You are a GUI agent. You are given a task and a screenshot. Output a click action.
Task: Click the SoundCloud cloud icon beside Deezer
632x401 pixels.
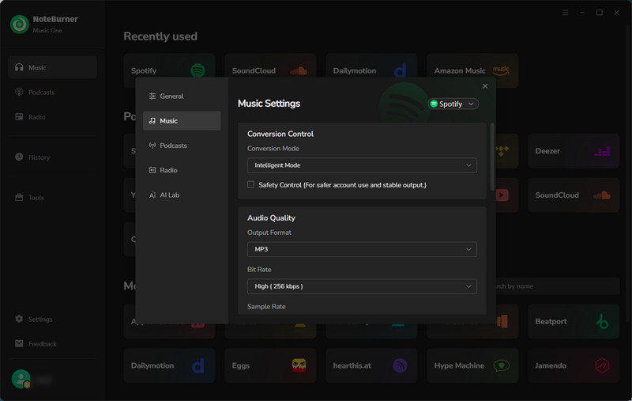click(602, 195)
